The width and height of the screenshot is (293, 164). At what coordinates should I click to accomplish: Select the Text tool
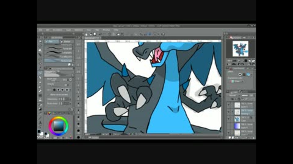[40, 122]
